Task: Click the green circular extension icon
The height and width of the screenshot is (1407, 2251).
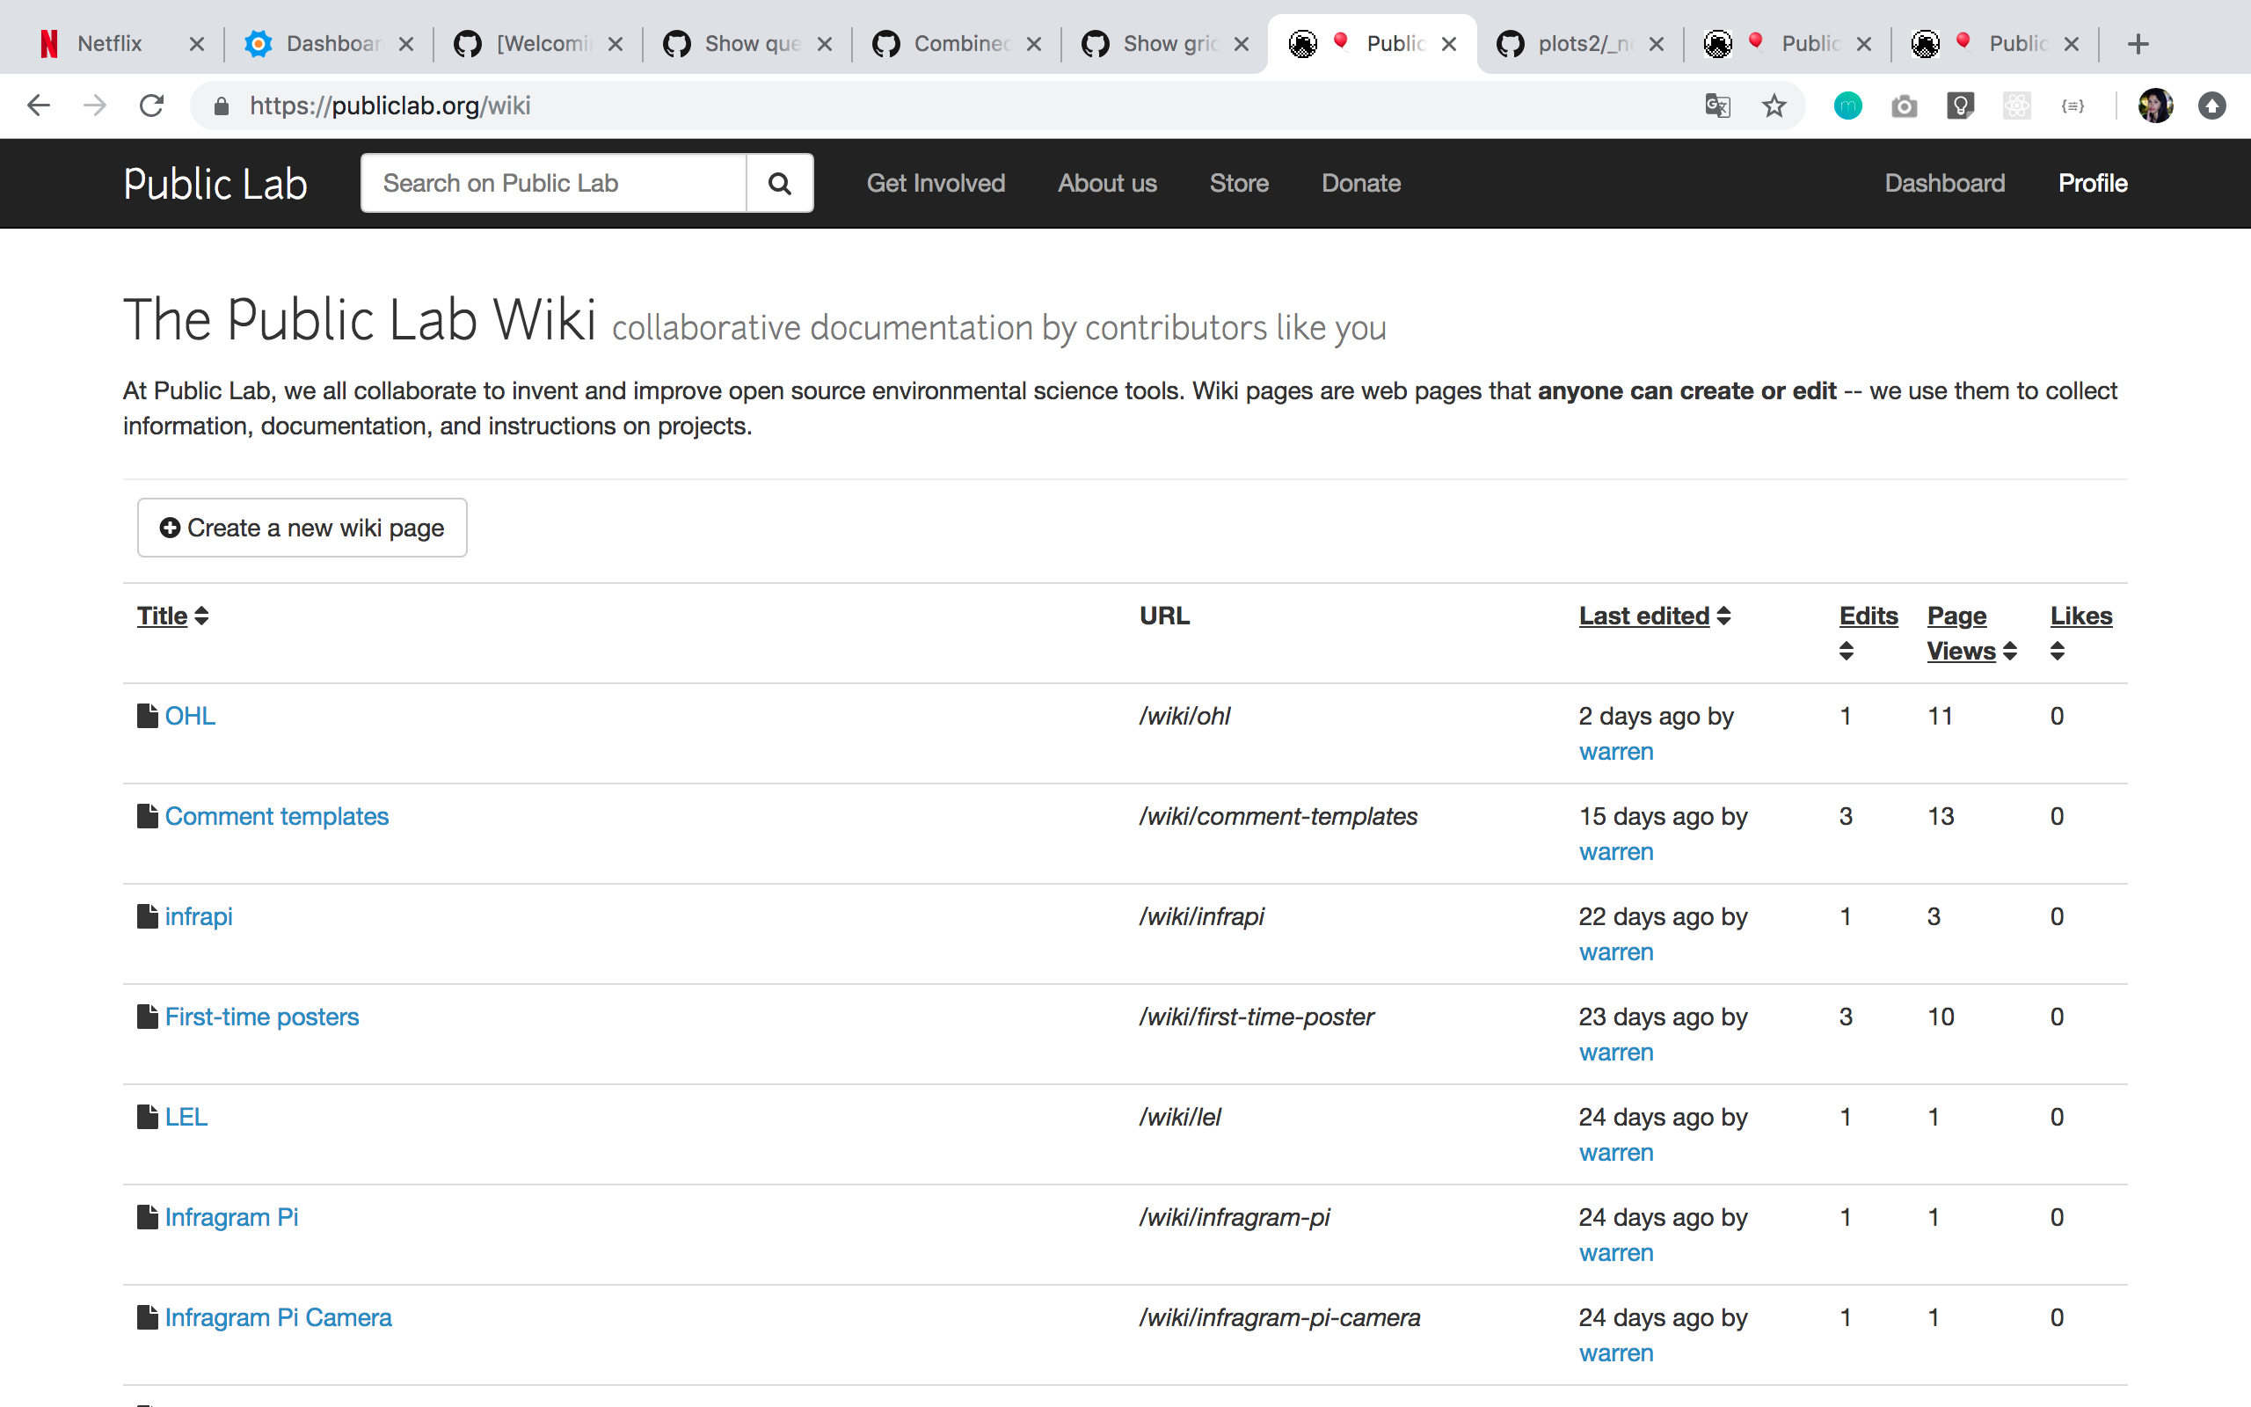Action: (1847, 106)
